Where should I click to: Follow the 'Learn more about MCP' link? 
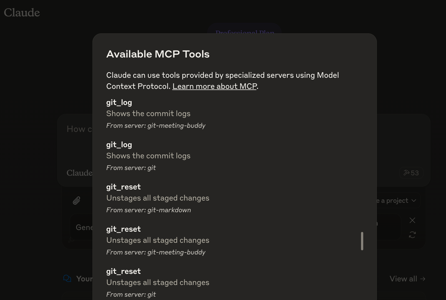point(214,86)
